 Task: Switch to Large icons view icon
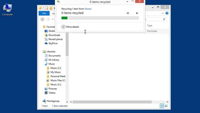tap(166, 106)
